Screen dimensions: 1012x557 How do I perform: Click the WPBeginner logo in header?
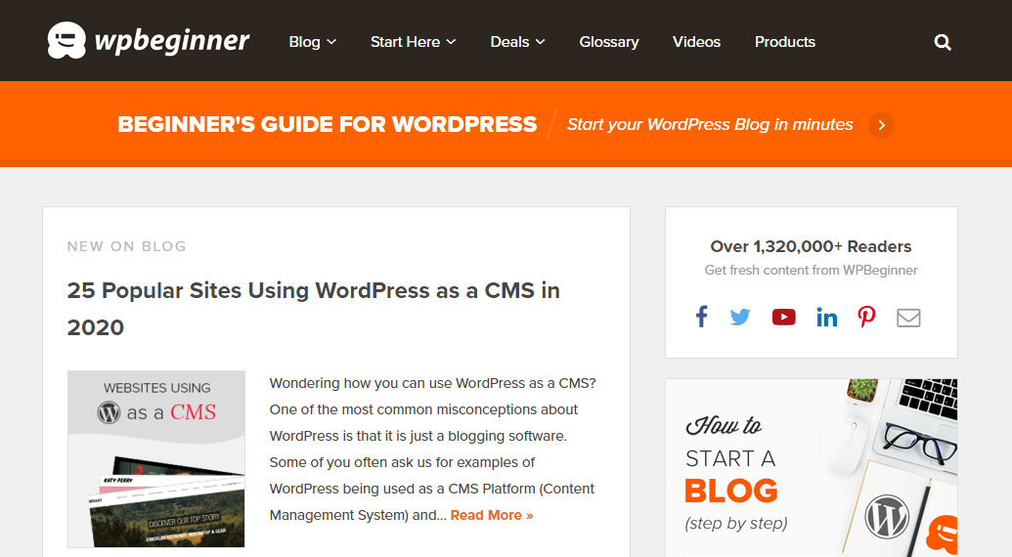149,41
